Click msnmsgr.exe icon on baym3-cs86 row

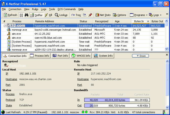point(9,30)
